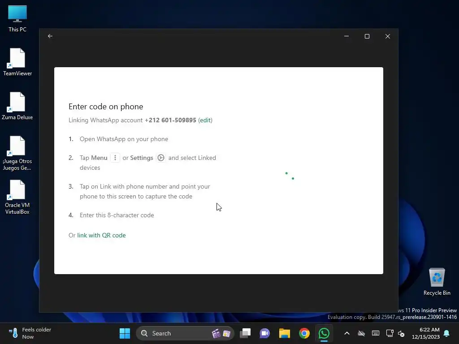
Task: Minimize the WhatsApp window
Action: click(346, 36)
